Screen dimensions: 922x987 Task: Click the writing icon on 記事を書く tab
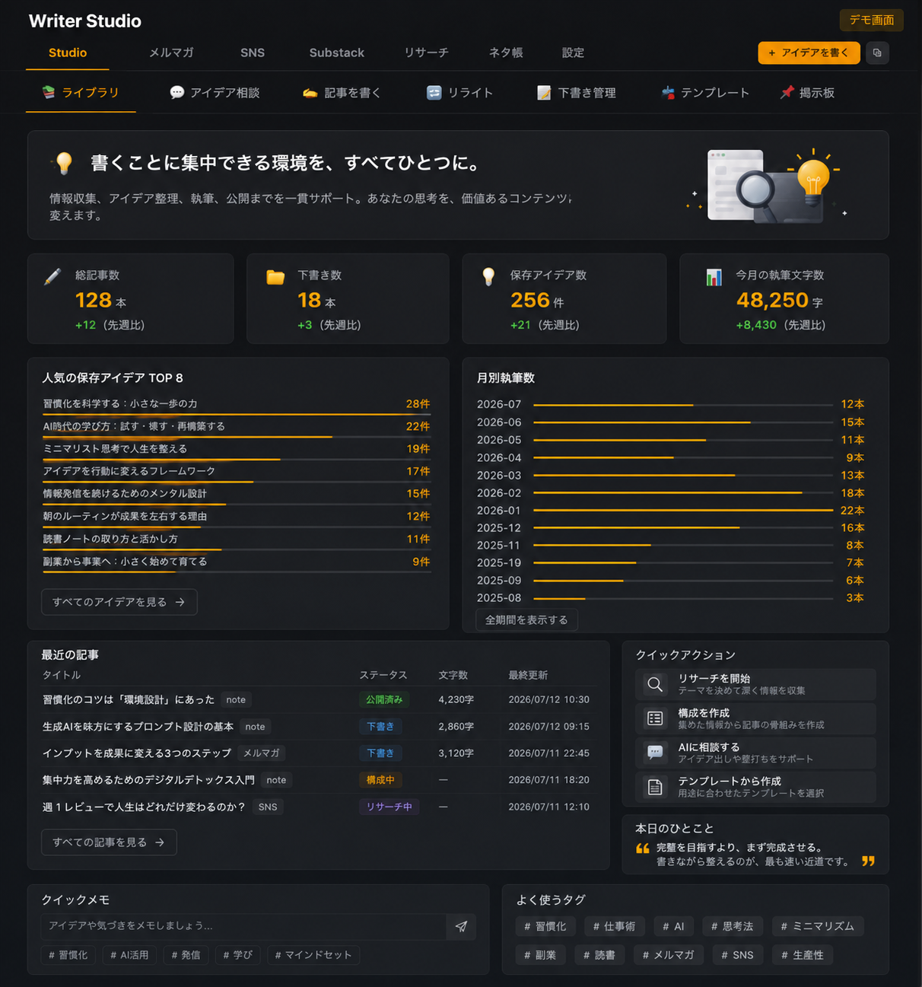tap(310, 93)
